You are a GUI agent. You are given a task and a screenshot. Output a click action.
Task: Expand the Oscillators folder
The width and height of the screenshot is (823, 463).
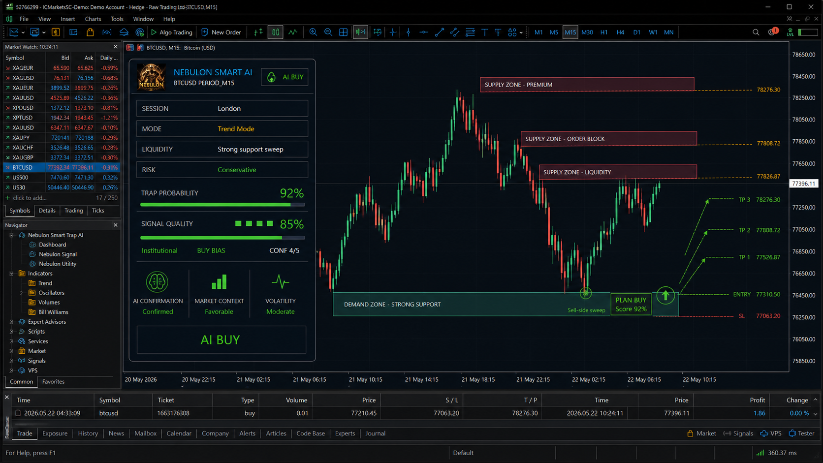21,293
